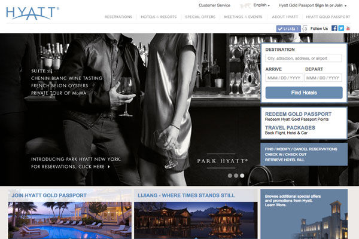Click the Destination input field
The image size is (359, 239).
pyautogui.click(x=303, y=58)
